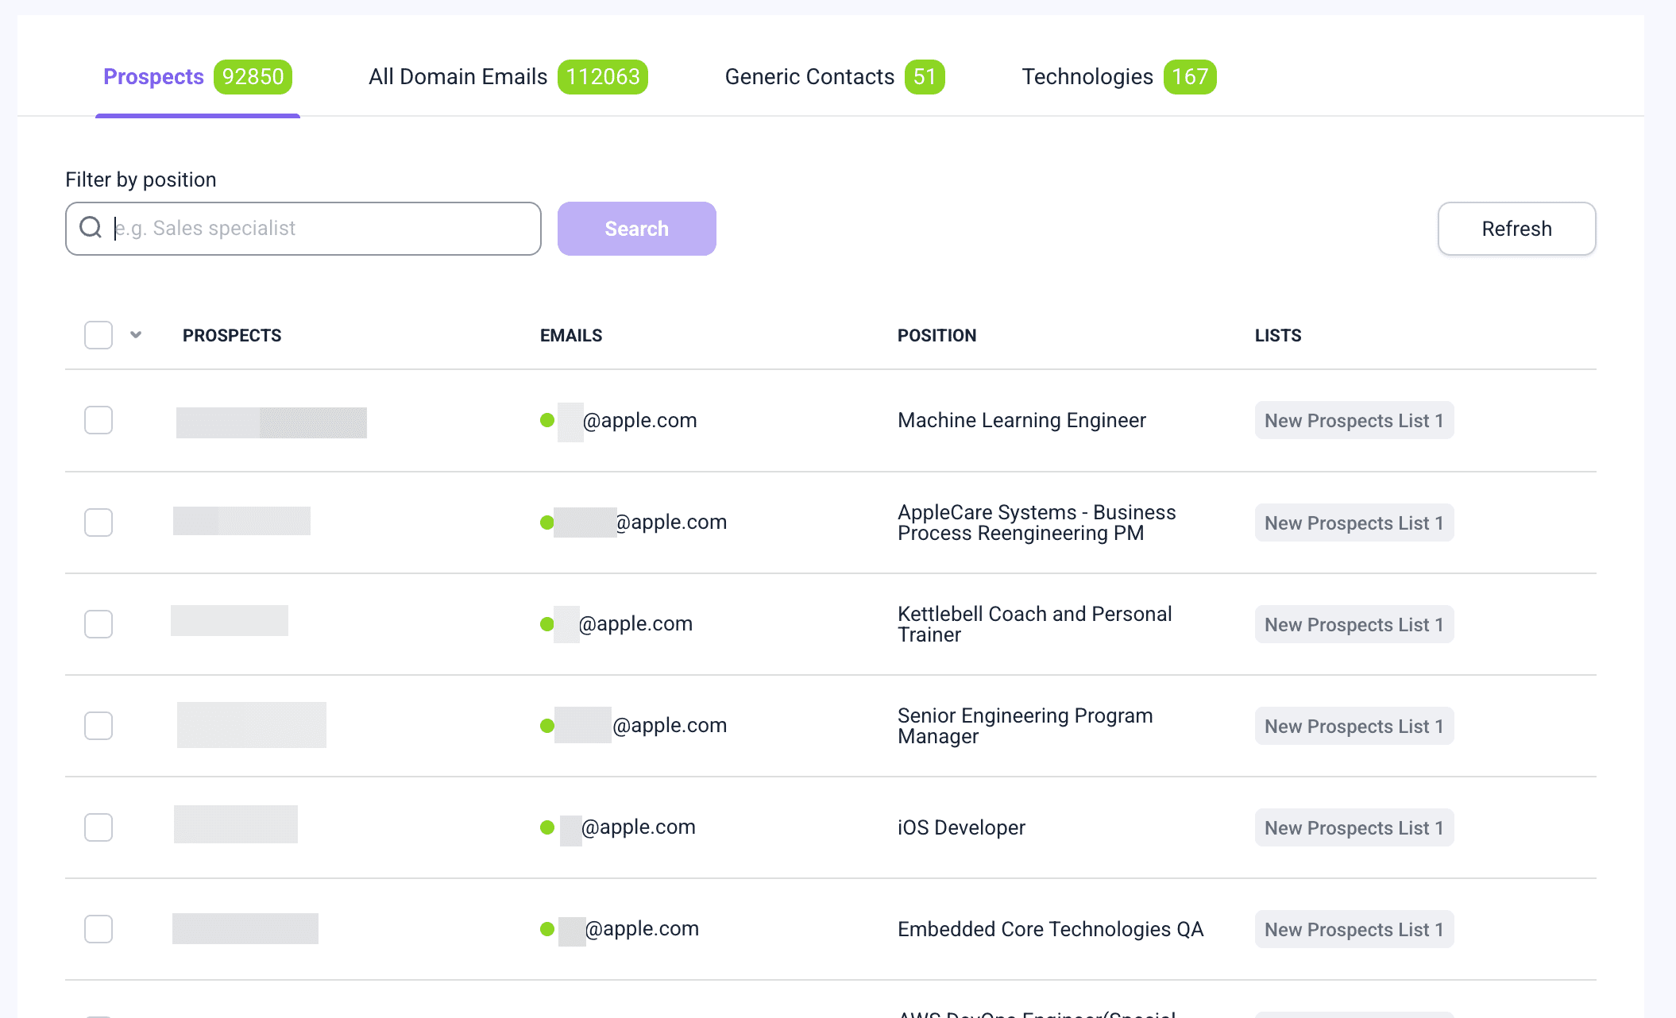Image resolution: width=1676 pixels, height=1018 pixels.
Task: Select the Senior Engineering Program Manager checkbox
Action: [x=98, y=726]
